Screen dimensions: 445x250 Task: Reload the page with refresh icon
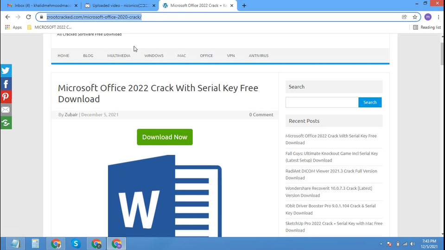coord(28,17)
